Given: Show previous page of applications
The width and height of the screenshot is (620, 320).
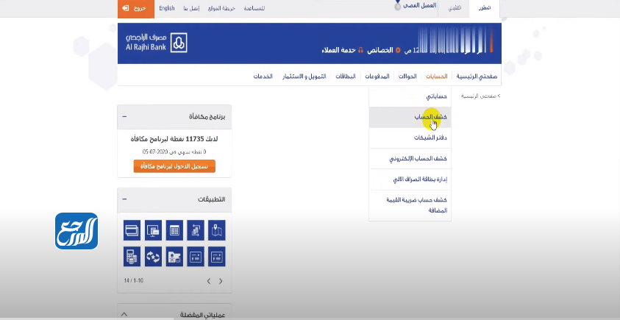Looking at the screenshot, I should [x=209, y=281].
